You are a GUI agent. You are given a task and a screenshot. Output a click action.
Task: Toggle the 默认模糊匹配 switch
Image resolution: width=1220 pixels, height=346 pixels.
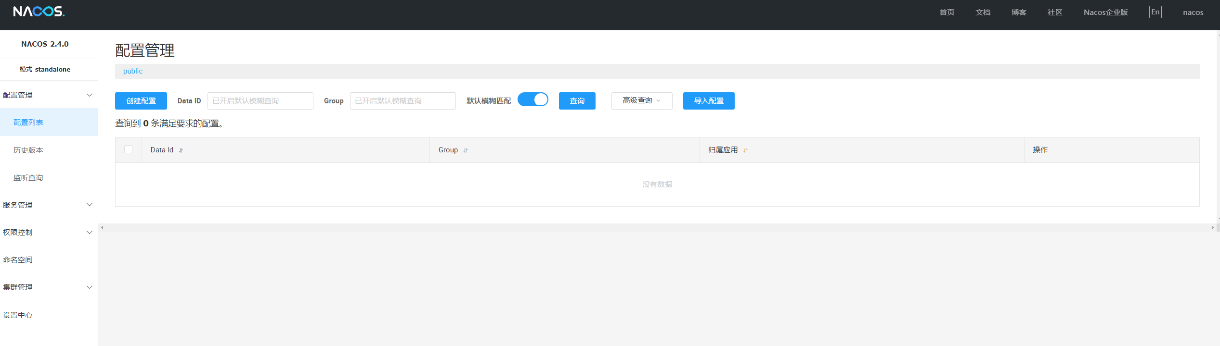click(533, 99)
